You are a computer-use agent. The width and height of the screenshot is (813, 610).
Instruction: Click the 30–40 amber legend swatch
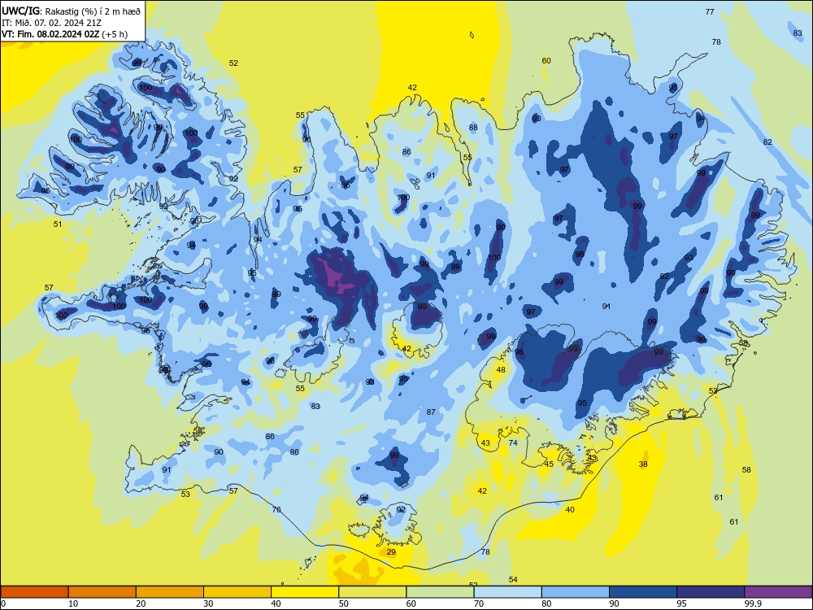pos(237,592)
